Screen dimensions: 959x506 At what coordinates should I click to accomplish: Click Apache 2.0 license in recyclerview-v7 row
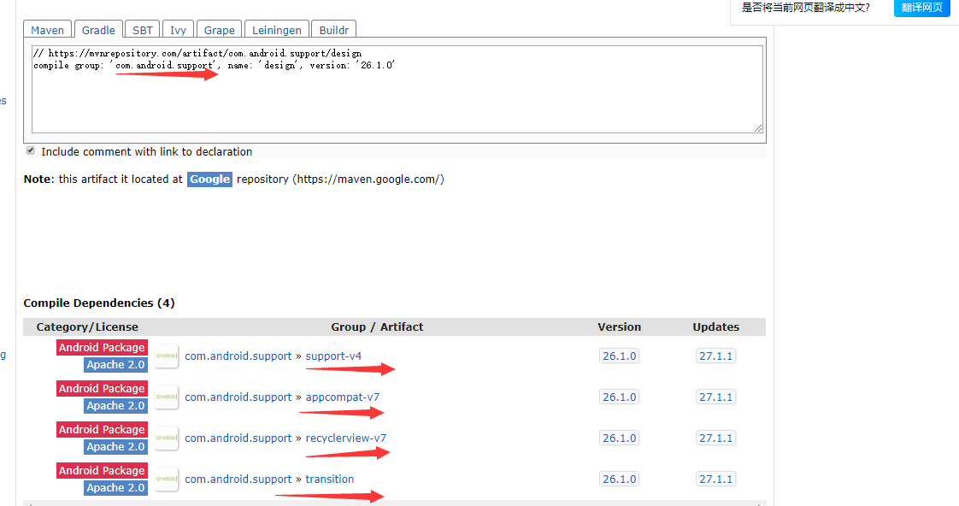coord(115,447)
